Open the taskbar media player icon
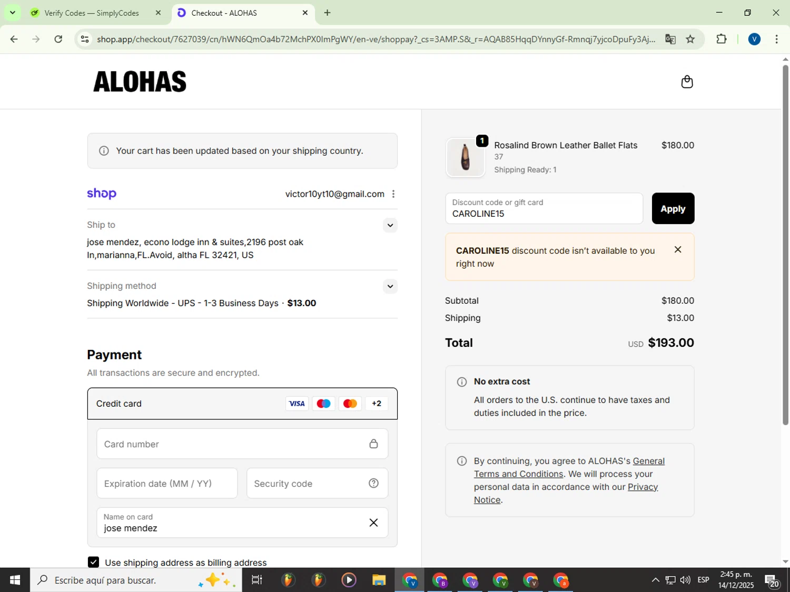 349,580
